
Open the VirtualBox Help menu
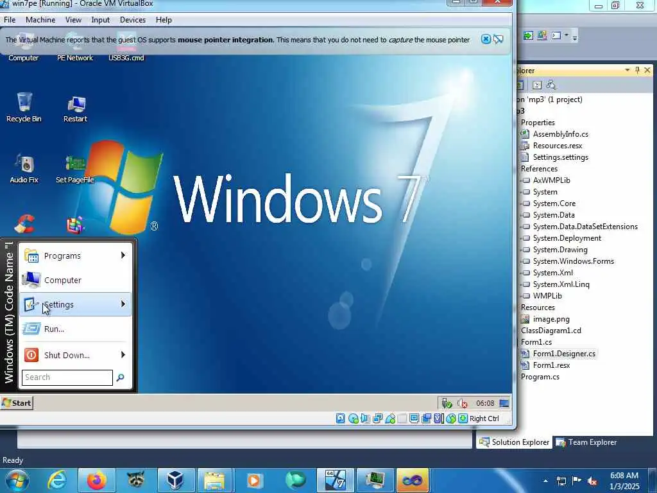pos(164,20)
